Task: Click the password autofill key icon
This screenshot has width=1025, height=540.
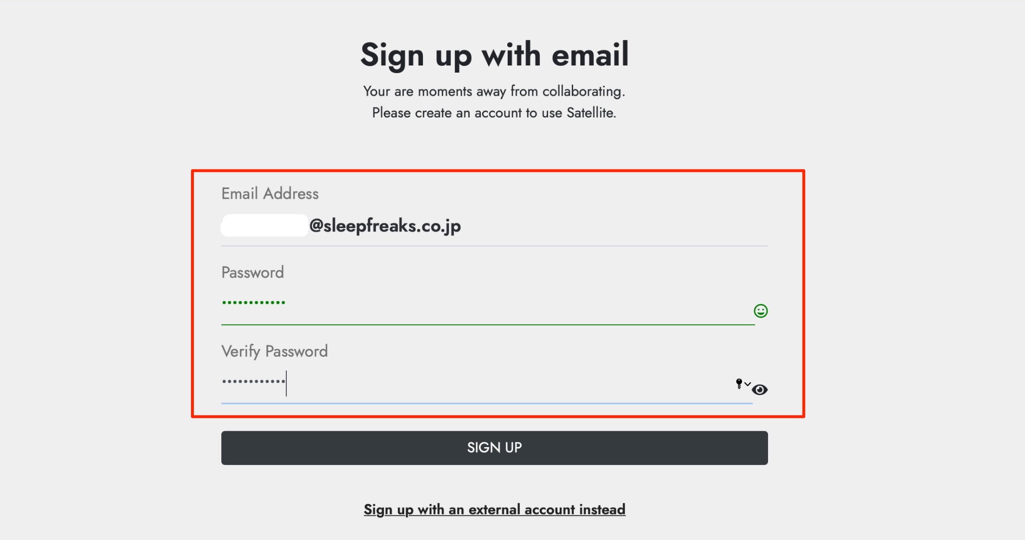Action: (739, 384)
